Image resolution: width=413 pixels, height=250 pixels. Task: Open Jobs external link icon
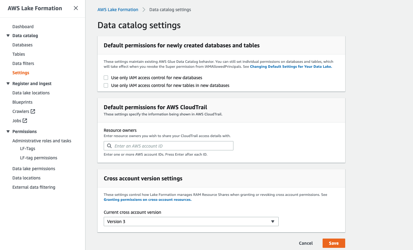(25, 121)
